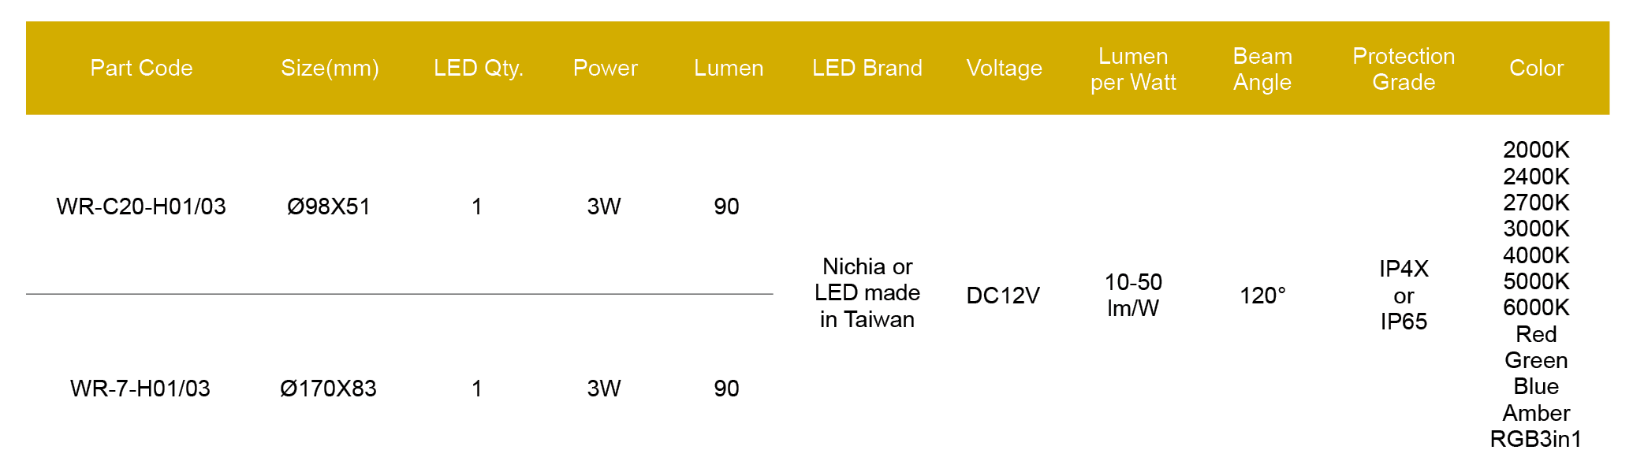Click the Ø98X51 size cell
1633x476 pixels.
pyautogui.click(x=328, y=206)
